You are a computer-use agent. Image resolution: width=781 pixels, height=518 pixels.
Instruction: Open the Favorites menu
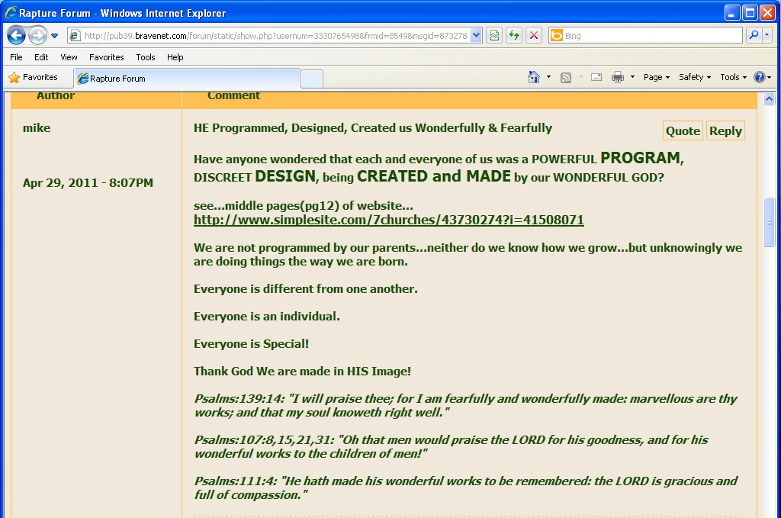[107, 57]
